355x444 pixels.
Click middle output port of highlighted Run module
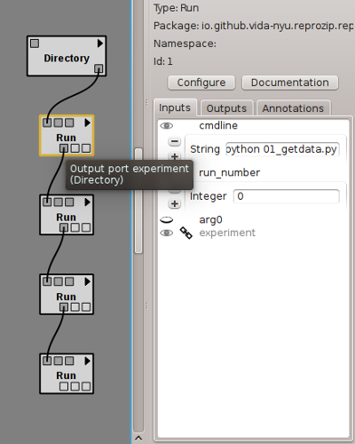pos(75,148)
